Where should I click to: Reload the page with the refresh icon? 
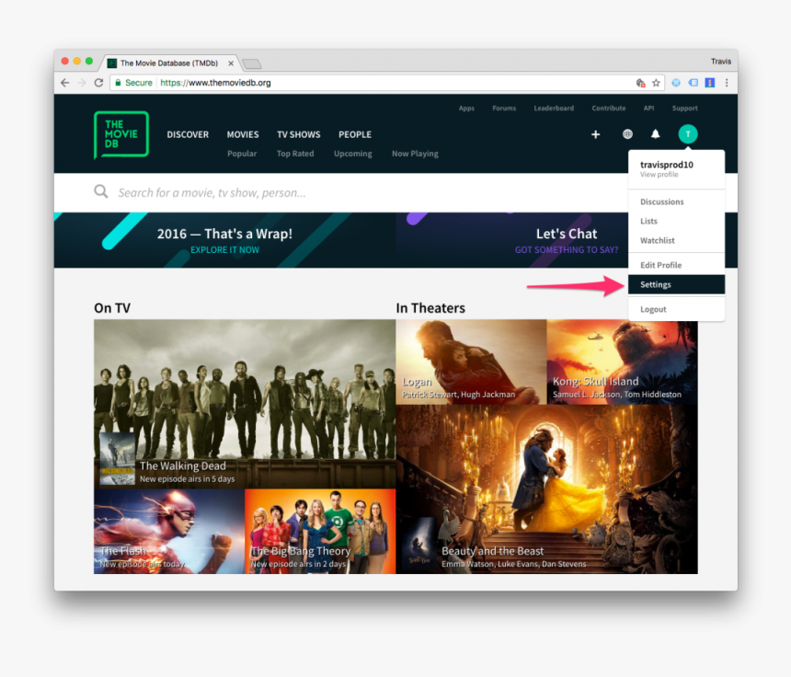tap(99, 83)
